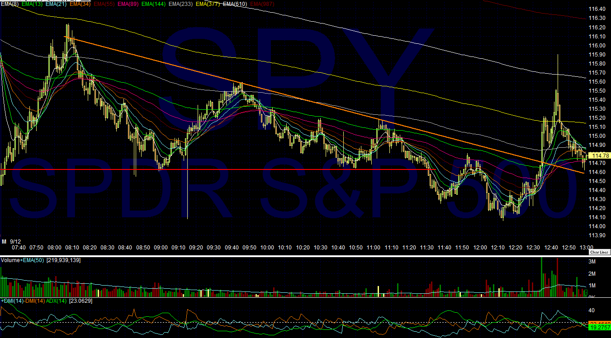Click the 09:20 time axis label
Viewport: 611px width, 338px height.
point(196,248)
